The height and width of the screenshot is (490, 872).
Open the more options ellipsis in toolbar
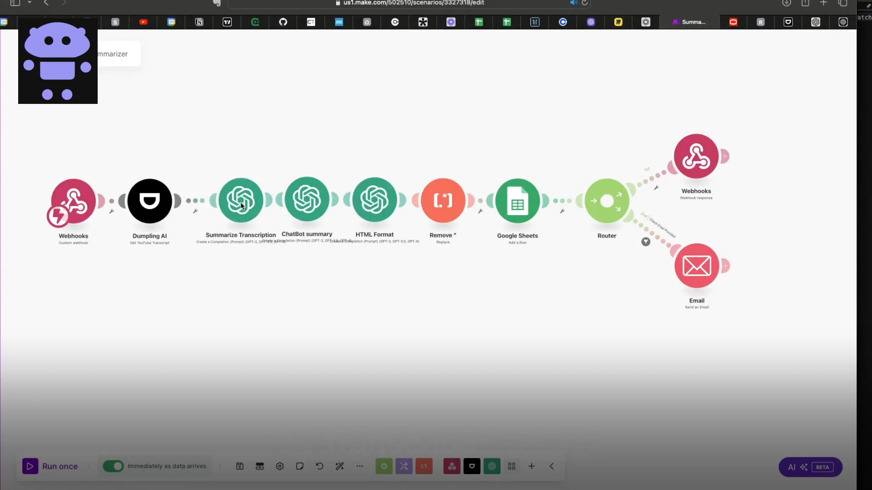(x=360, y=466)
